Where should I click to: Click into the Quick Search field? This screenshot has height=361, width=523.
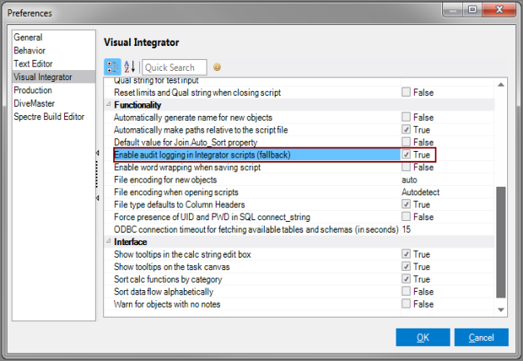click(x=174, y=68)
